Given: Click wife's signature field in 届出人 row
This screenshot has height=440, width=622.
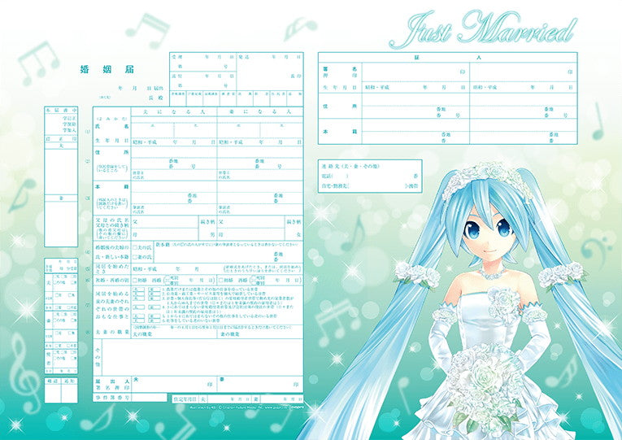Looking at the screenshot, I should [260, 385].
